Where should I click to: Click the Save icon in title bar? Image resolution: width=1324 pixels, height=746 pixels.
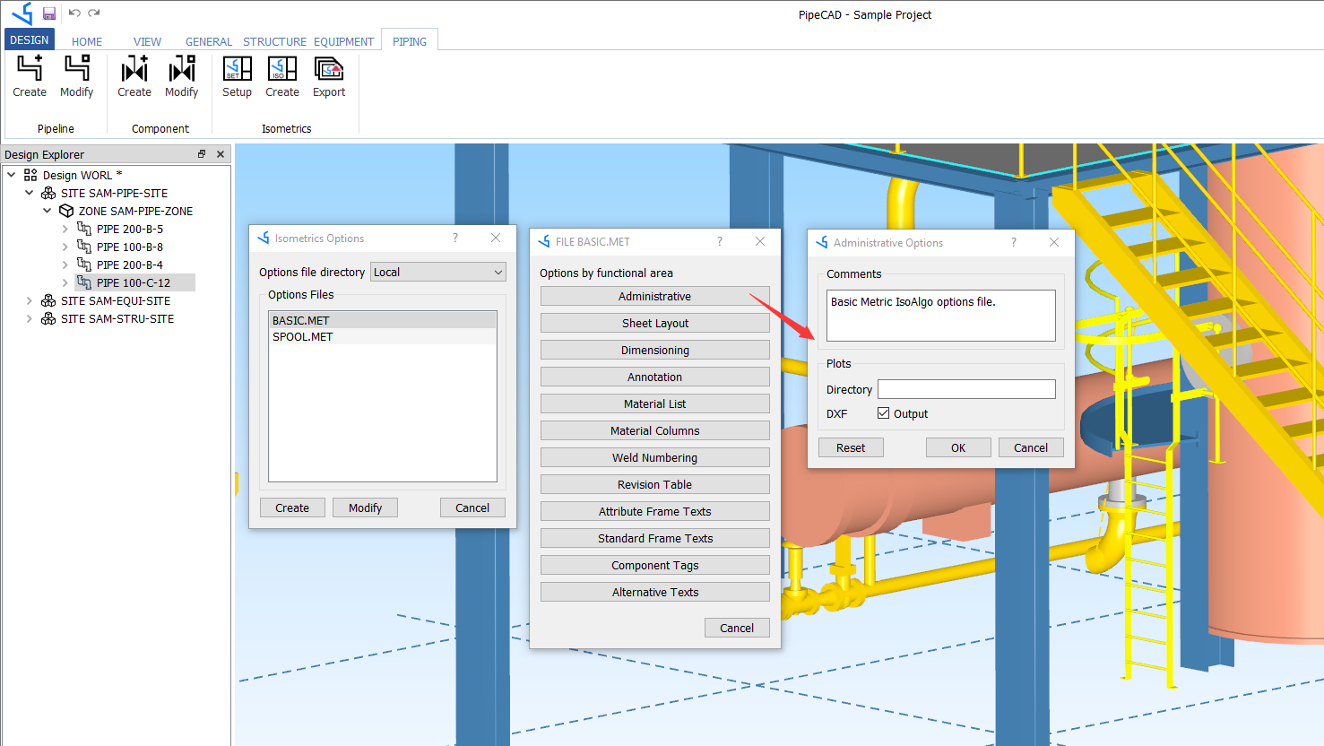point(49,13)
